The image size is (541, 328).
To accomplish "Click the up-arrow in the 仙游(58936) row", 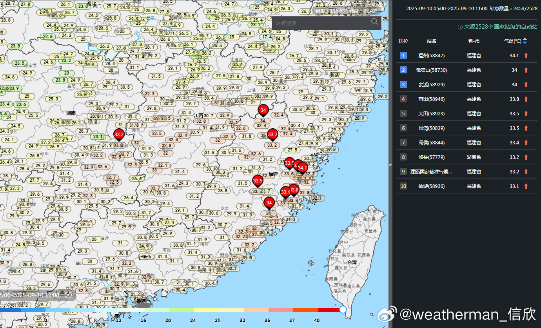I will (526, 186).
